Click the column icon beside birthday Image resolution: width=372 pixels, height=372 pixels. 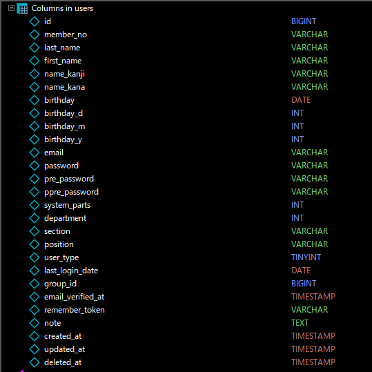(35, 100)
